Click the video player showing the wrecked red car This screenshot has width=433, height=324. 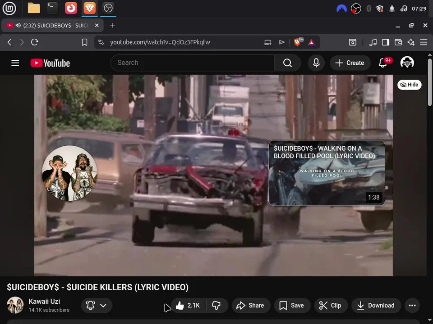[213, 175]
